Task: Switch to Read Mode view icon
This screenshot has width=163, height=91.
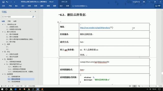Action: point(130,86)
